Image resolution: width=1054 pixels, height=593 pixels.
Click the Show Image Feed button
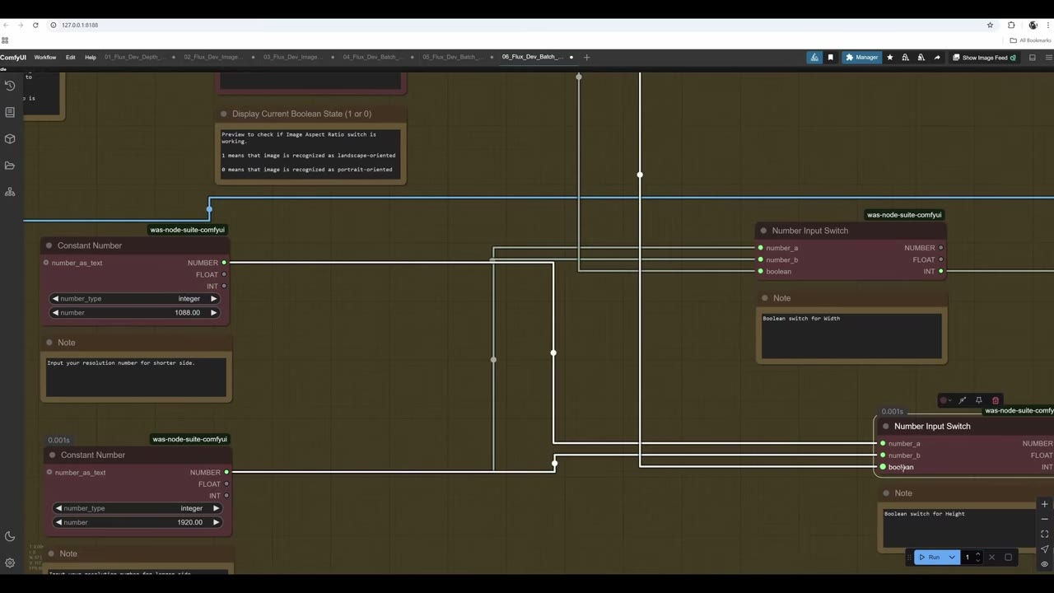[984, 58]
